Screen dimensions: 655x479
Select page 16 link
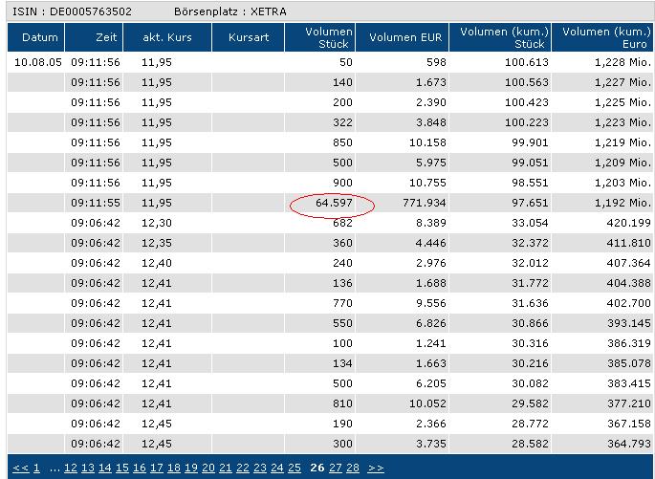(x=139, y=468)
